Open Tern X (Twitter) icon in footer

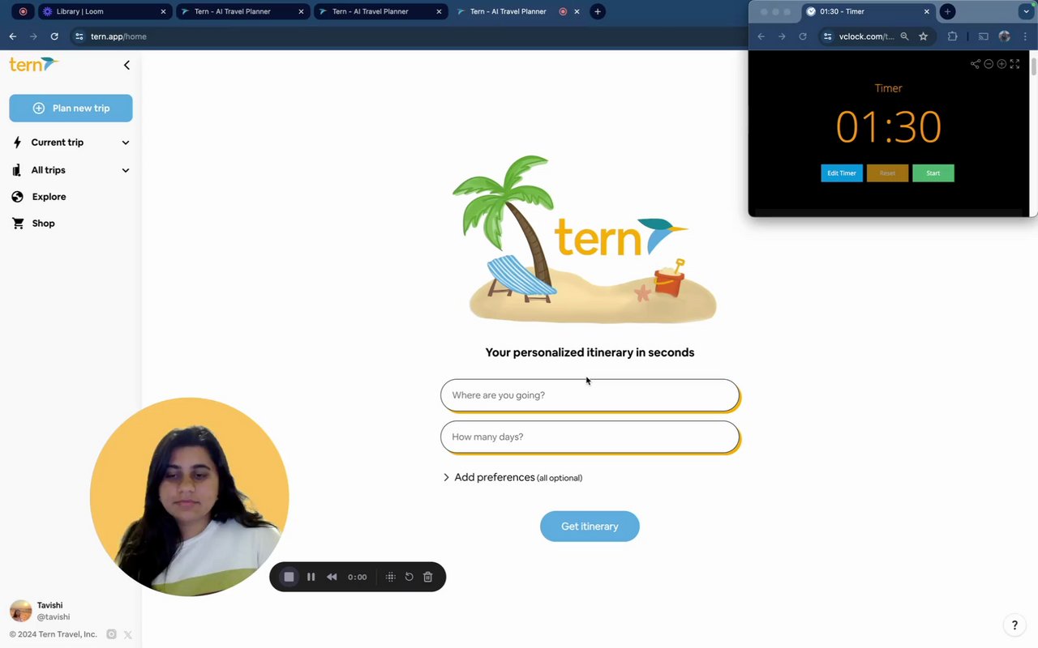point(127,634)
